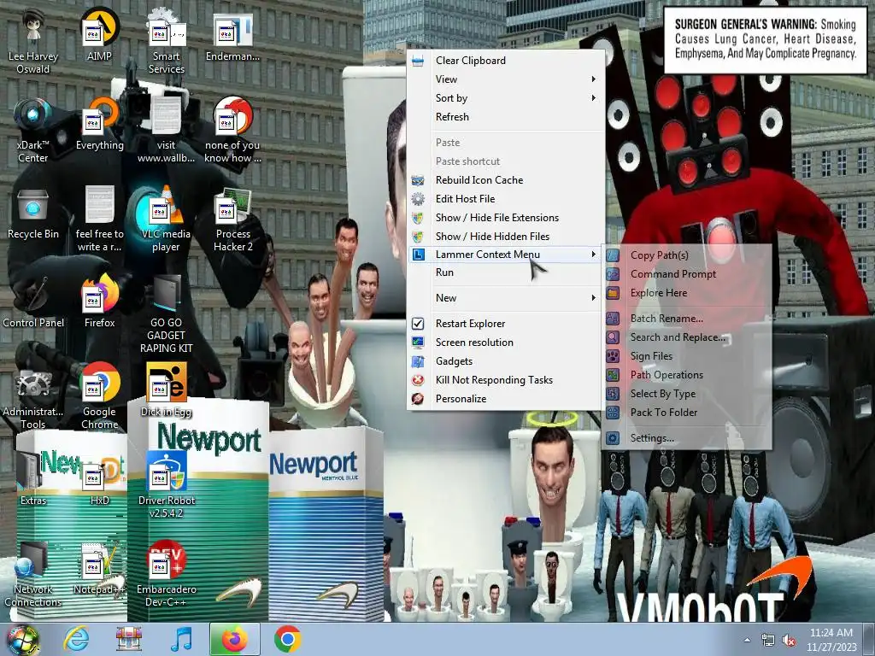Open Path Operations in the submenu

tap(687, 375)
